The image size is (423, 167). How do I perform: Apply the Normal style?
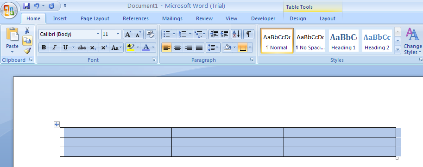tap(277, 41)
